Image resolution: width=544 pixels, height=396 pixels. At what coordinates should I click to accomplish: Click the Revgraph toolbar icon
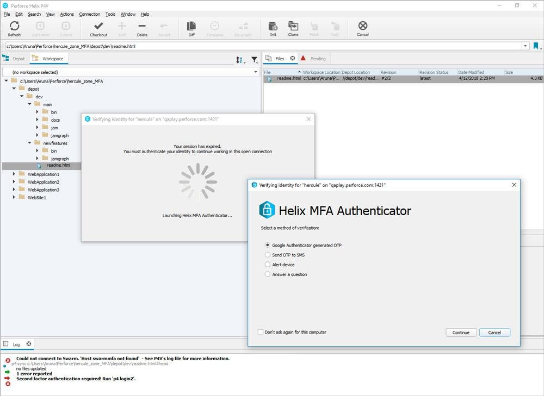243,26
